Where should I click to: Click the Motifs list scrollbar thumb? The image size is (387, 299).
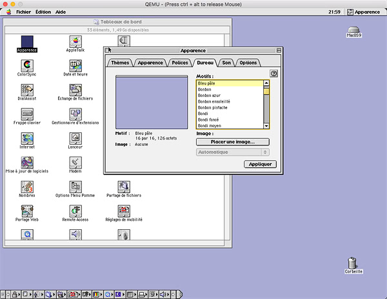(x=266, y=91)
